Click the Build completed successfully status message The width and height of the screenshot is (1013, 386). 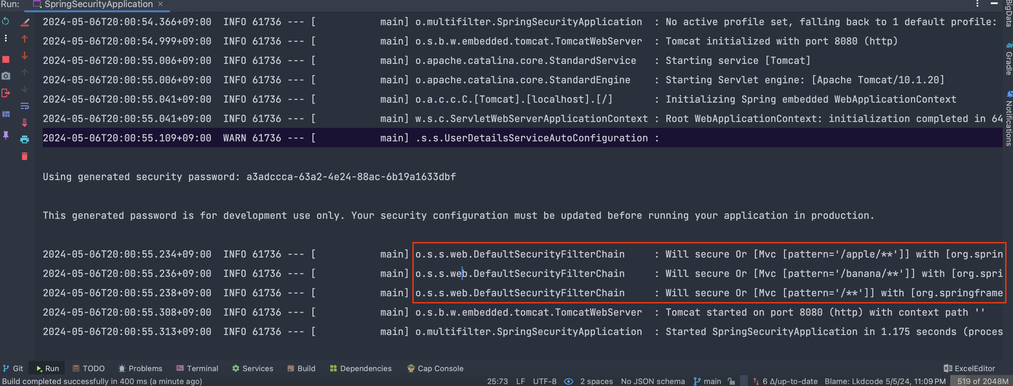click(x=102, y=381)
